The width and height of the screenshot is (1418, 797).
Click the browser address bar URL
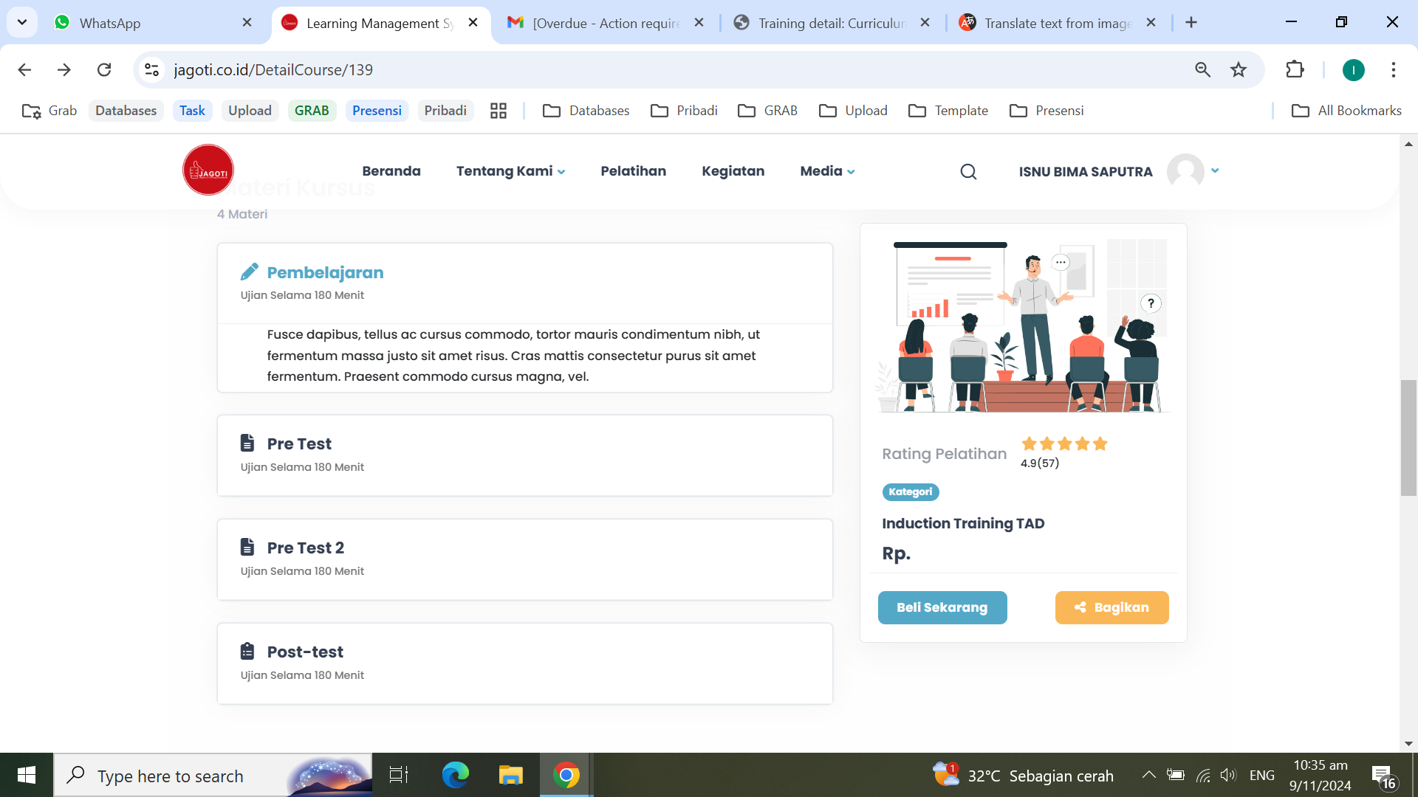[273, 70]
